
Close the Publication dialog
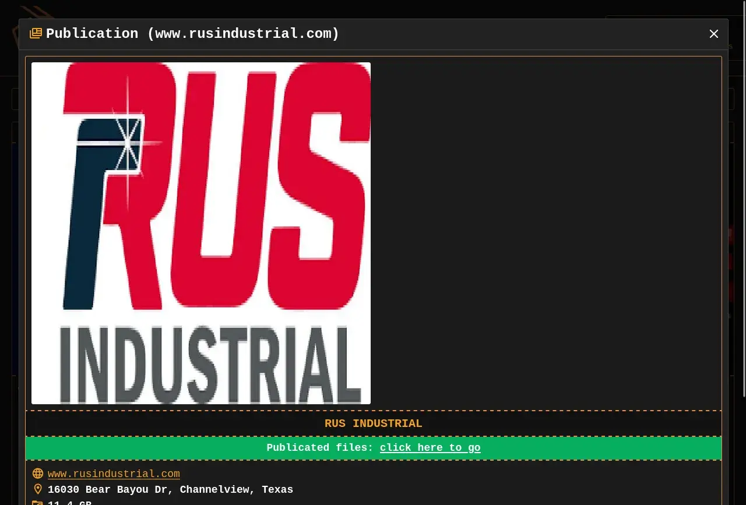coord(714,34)
